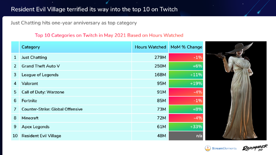Click the gray n/a change cell
276x155 pixels.
point(186,136)
